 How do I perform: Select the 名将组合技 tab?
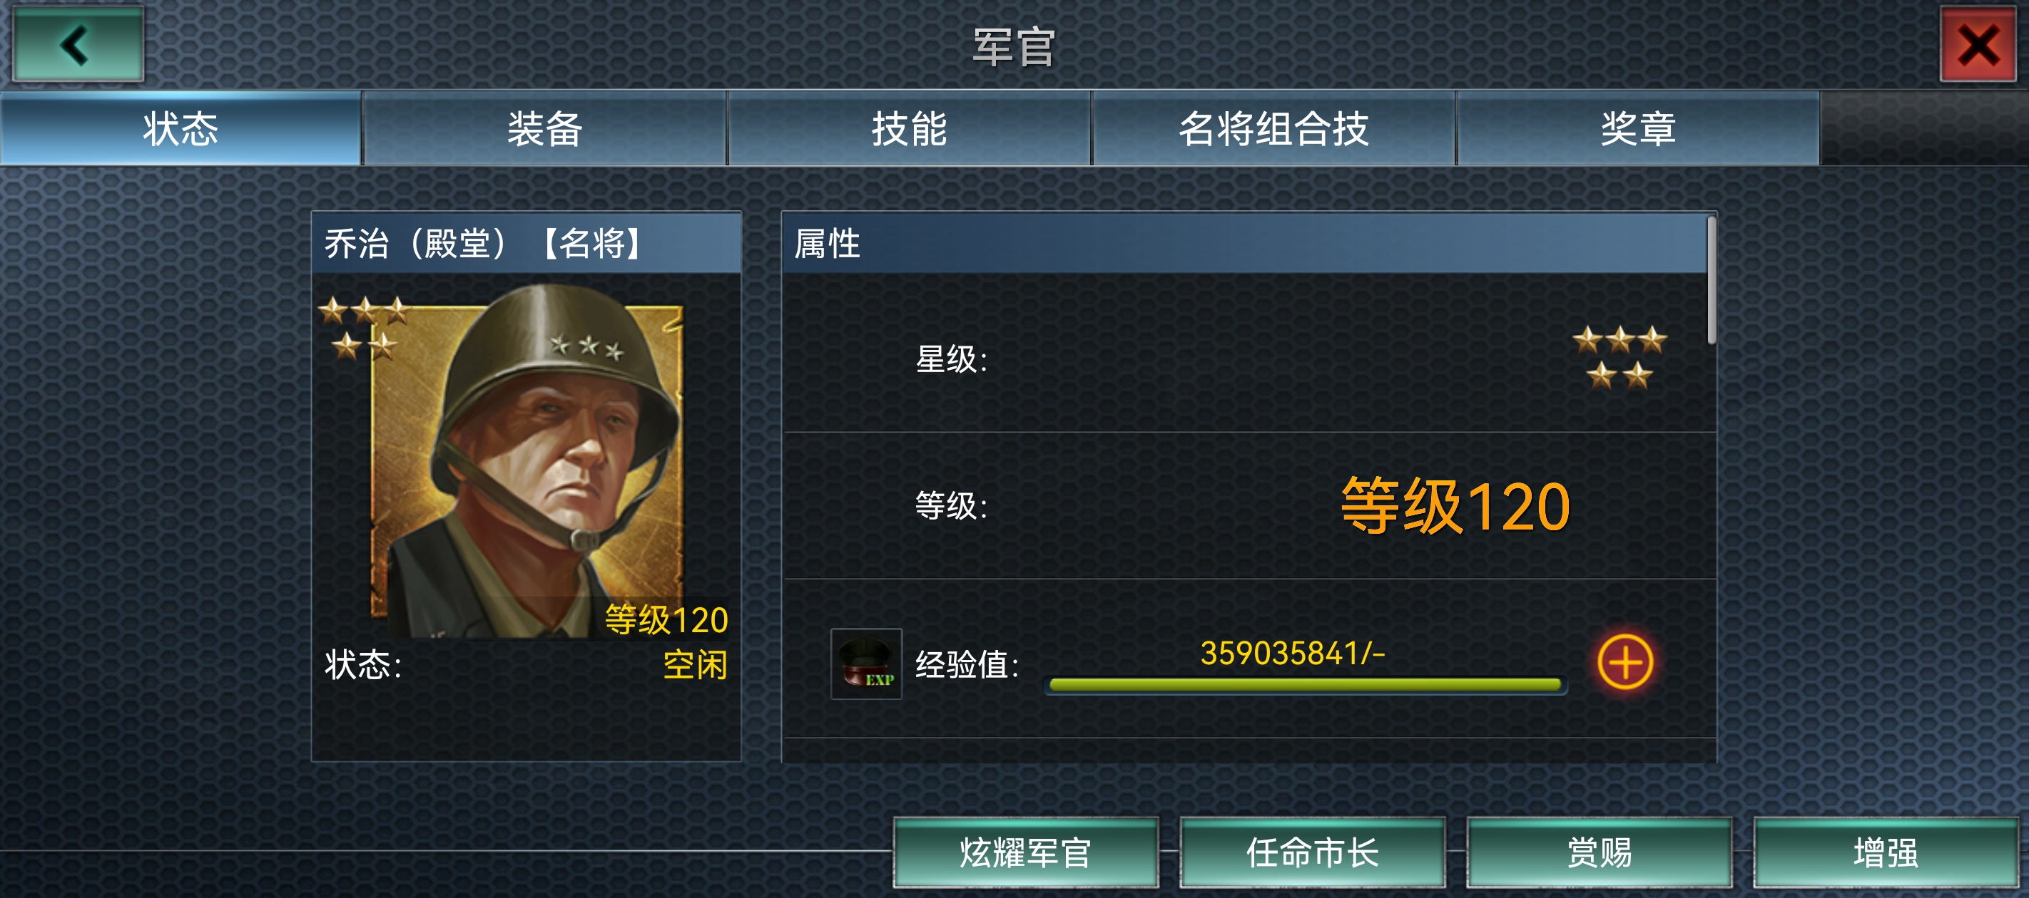pyautogui.click(x=1273, y=128)
